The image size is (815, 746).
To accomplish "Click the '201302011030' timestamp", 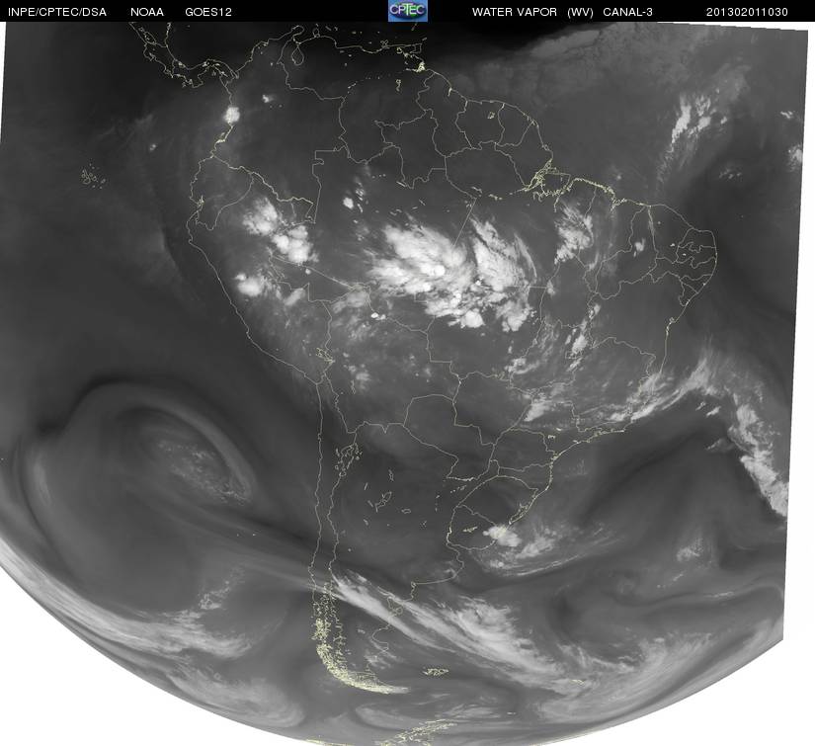I will tap(747, 12).
